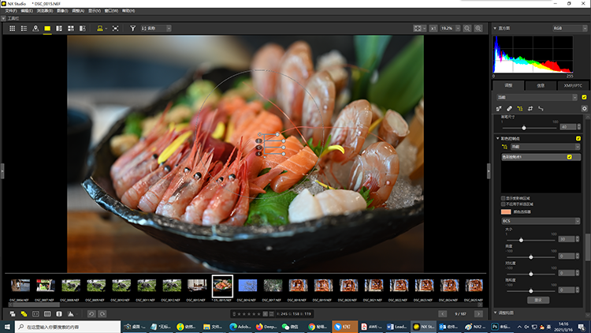This screenshot has width=591, height=333.
Task: Open the 19.2% zoom level dropdown
Action: tap(449, 28)
